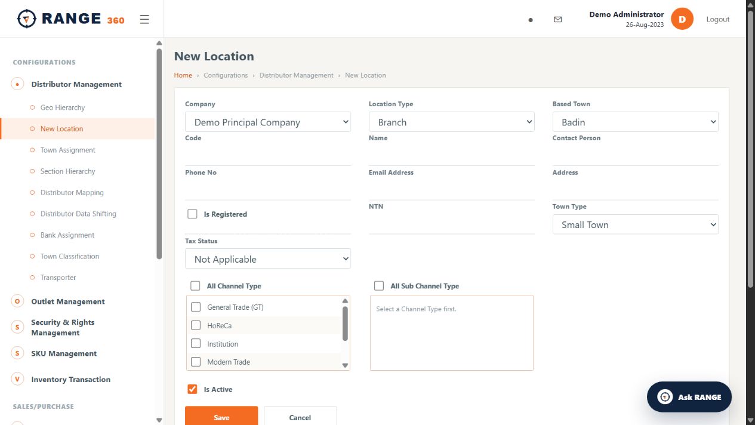Click bullet icon beside Transporter

tap(32, 278)
